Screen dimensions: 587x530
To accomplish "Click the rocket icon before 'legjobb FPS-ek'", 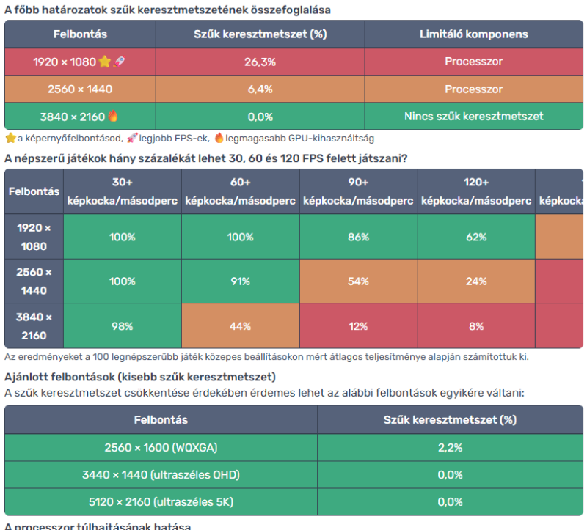I will 133,137.
